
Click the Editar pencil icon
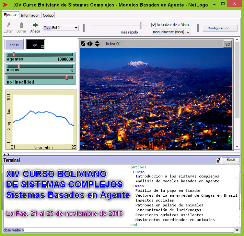pyautogui.click(x=8, y=25)
